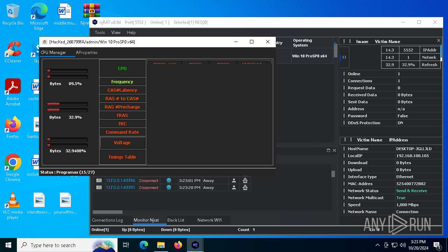Open Task View in taskbar
This screenshot has height=252, width=448.
coord(126,245)
